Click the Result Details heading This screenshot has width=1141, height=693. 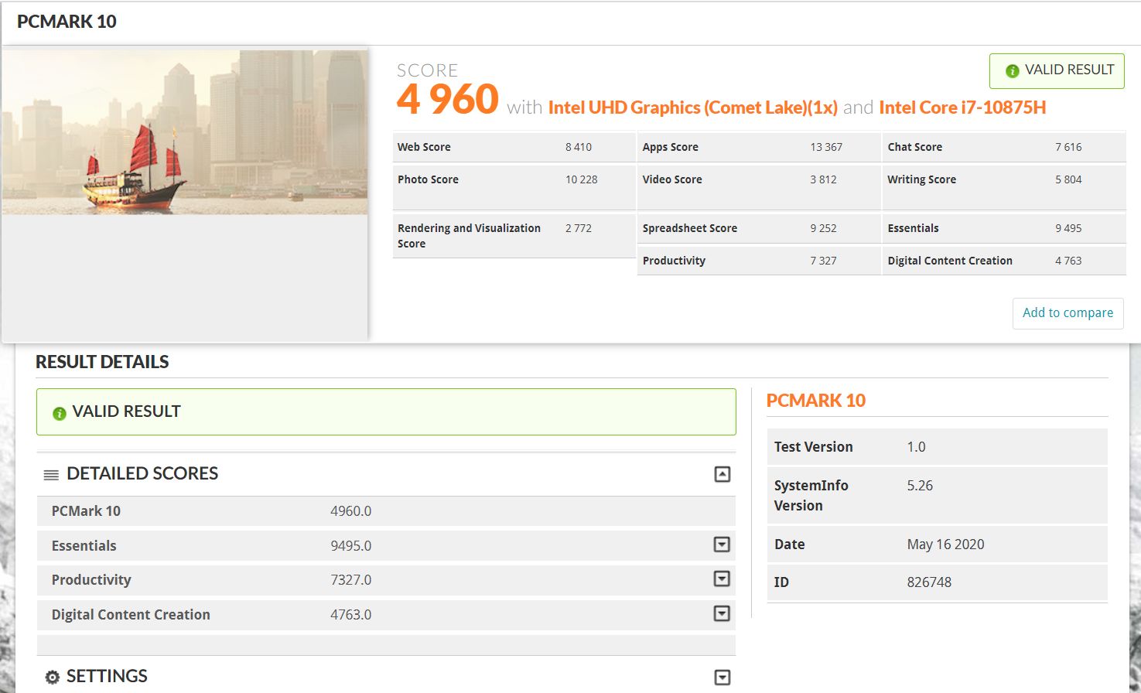point(102,362)
